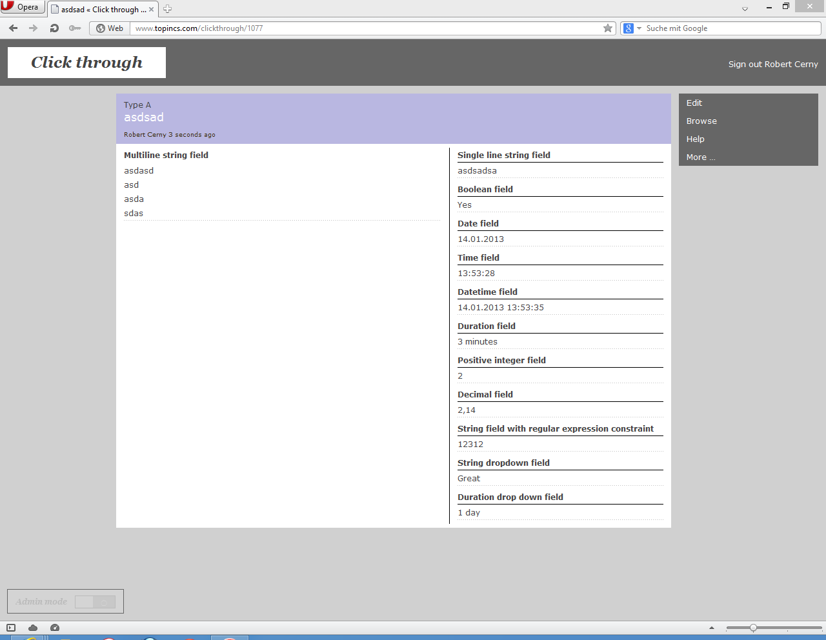This screenshot has width=826, height=640.
Task: Click the browser back arrow
Action: click(13, 28)
